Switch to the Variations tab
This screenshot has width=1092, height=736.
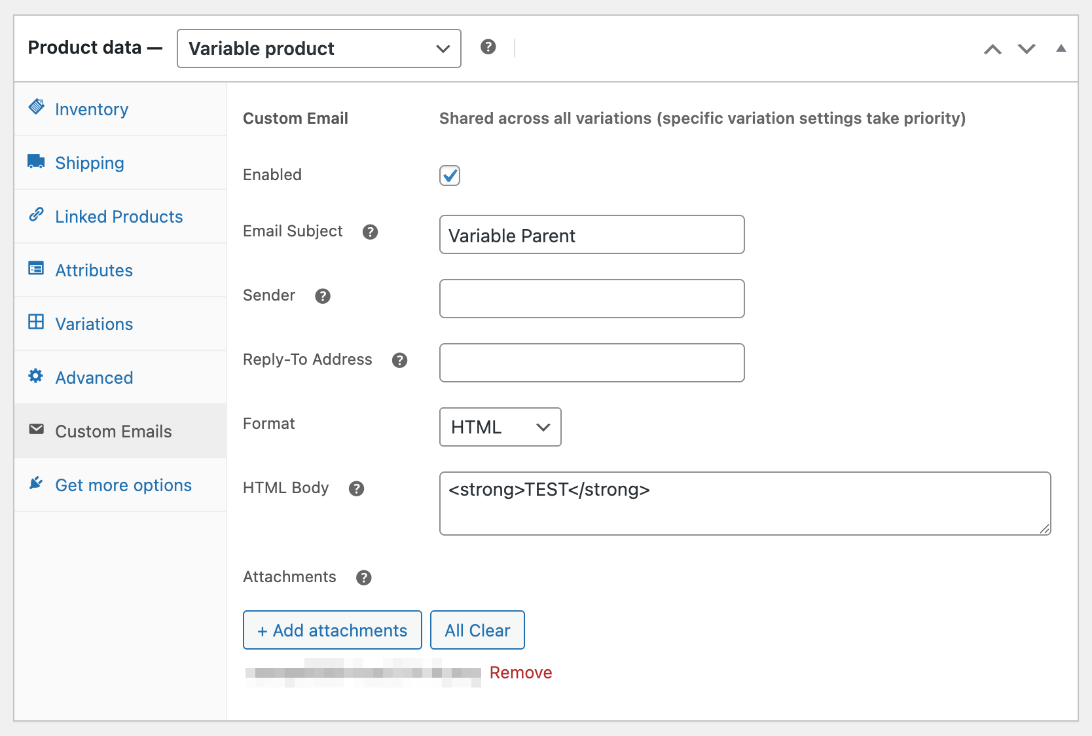94,324
